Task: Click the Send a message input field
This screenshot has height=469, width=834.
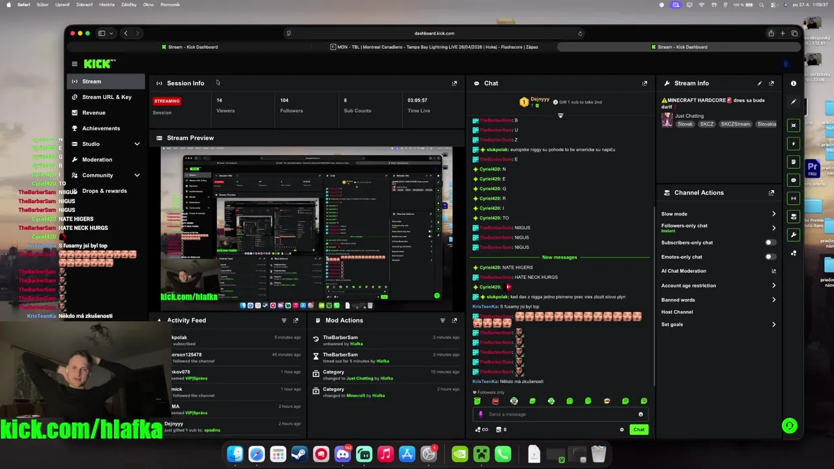Action: [x=561, y=414]
